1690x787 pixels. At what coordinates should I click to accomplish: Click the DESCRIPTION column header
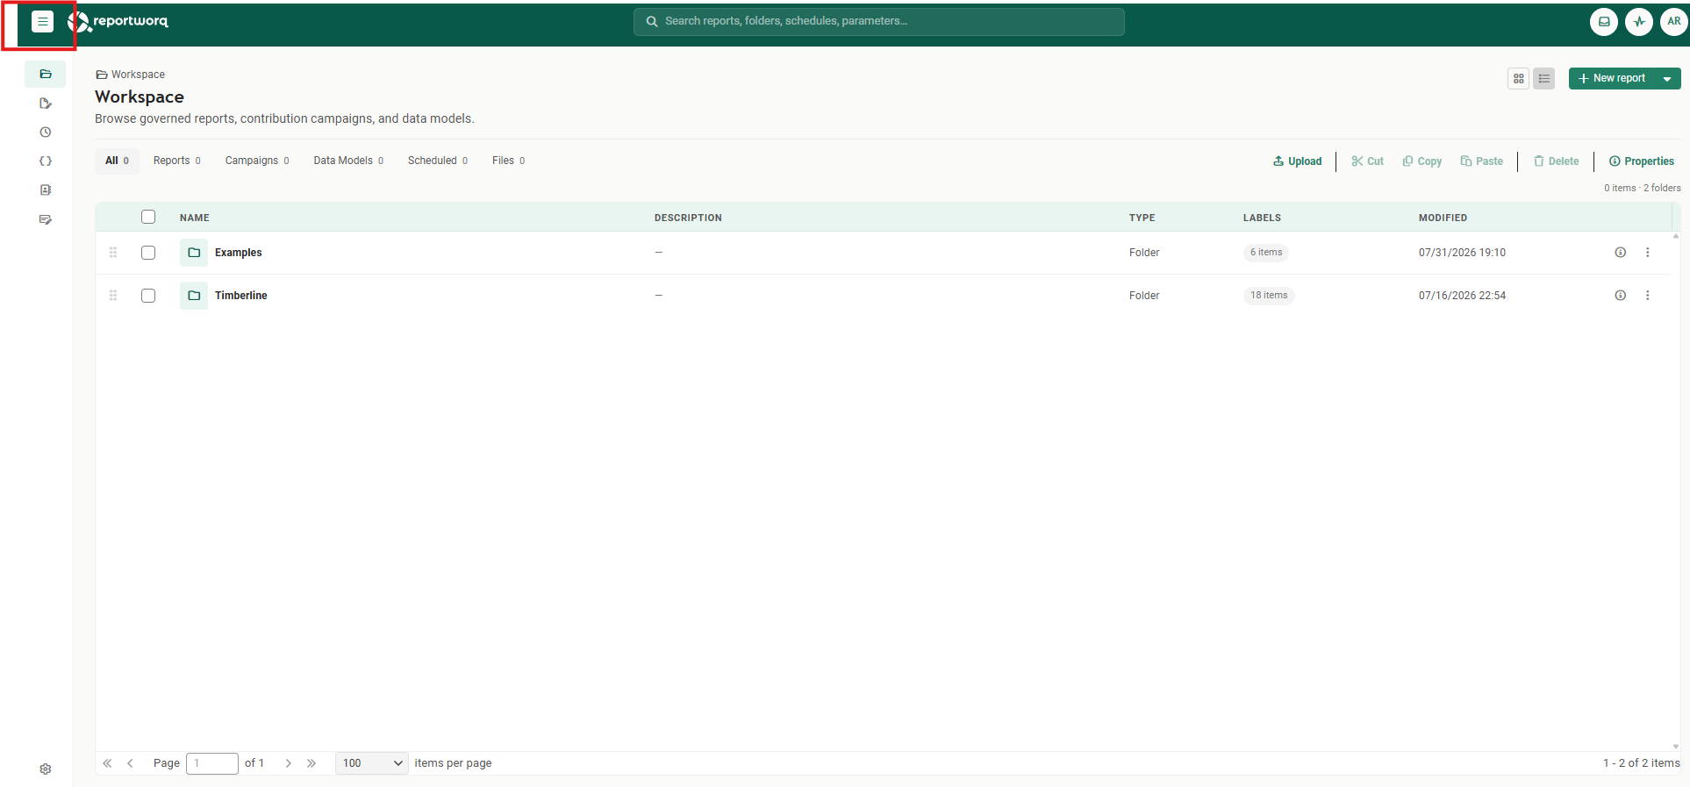point(688,218)
